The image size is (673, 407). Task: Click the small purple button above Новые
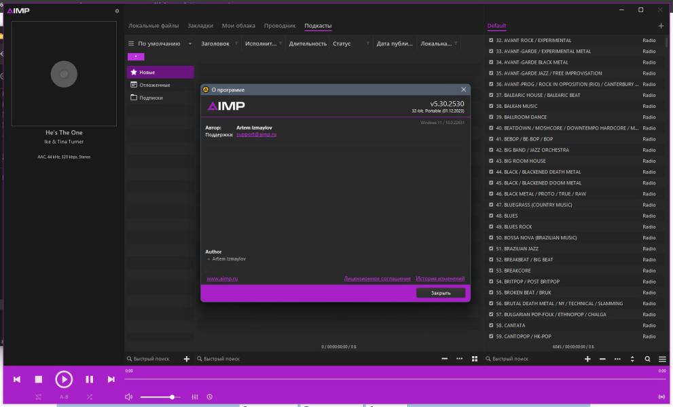pyautogui.click(x=136, y=56)
